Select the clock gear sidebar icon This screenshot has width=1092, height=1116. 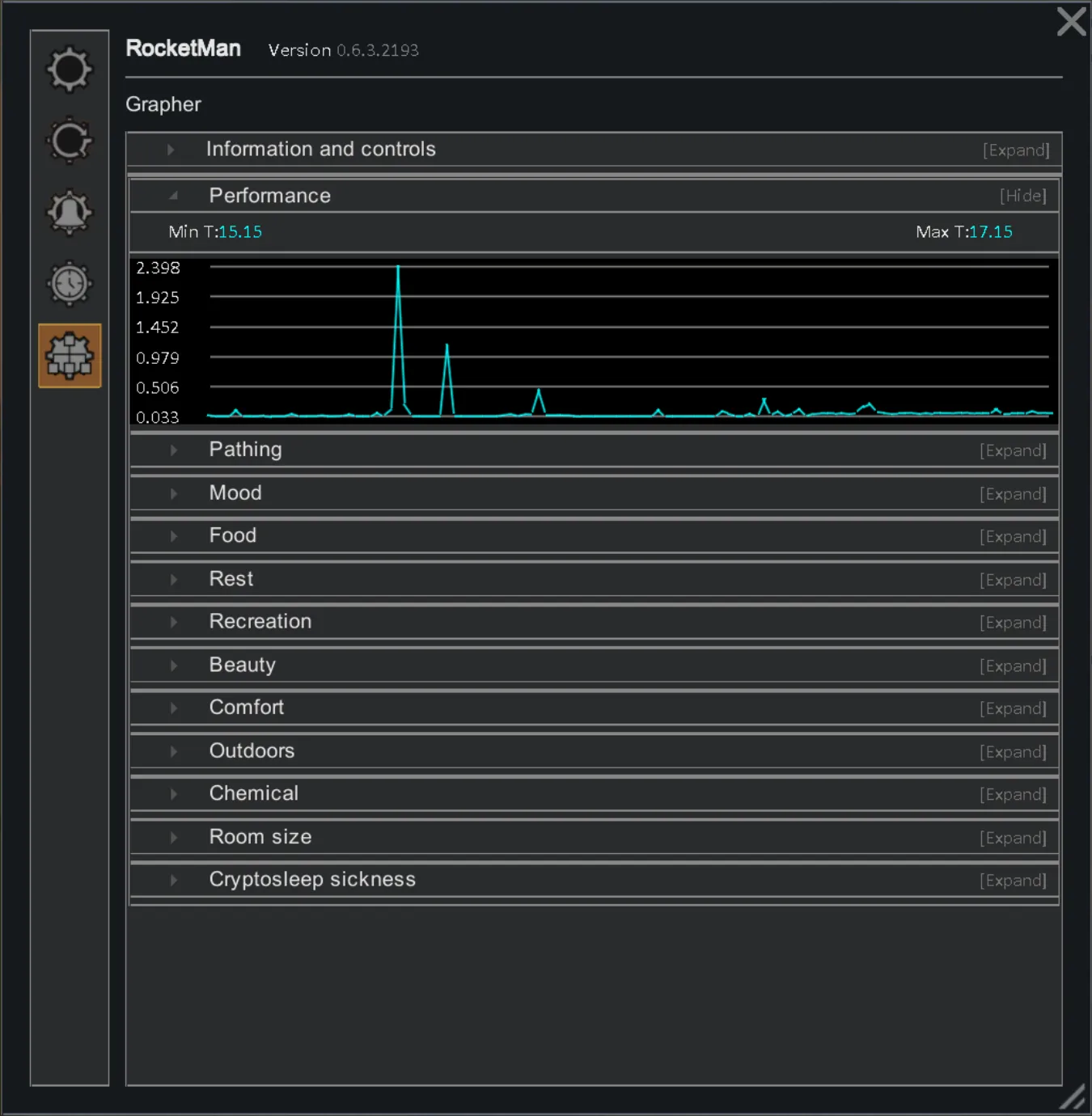70,284
